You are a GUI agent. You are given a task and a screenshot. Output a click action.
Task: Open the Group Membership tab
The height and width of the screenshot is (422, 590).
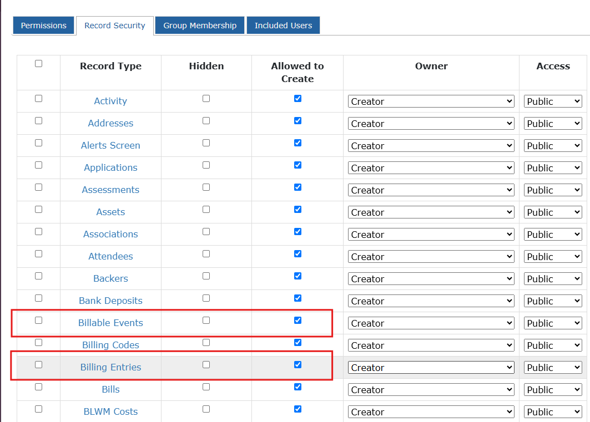pos(200,25)
